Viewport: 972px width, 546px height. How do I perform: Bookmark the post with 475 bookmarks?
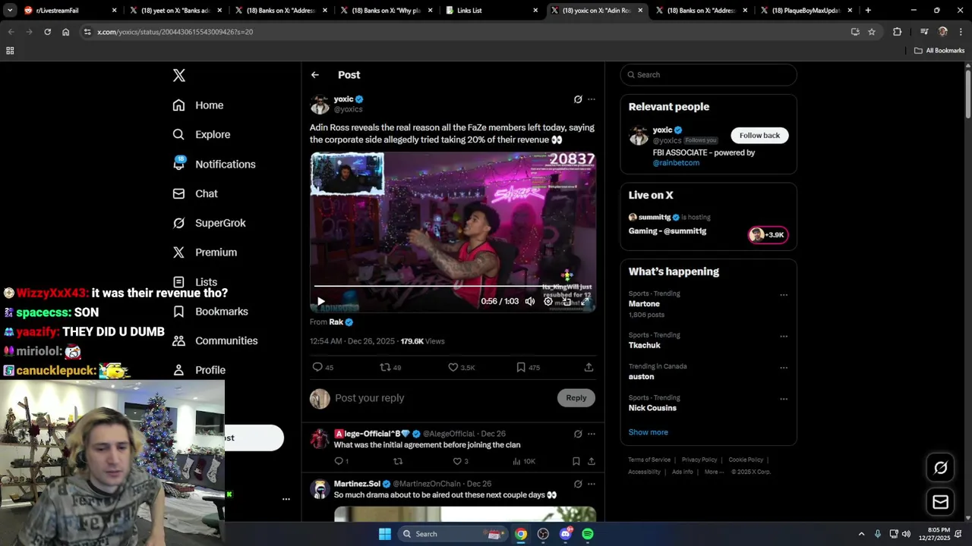tap(528, 367)
